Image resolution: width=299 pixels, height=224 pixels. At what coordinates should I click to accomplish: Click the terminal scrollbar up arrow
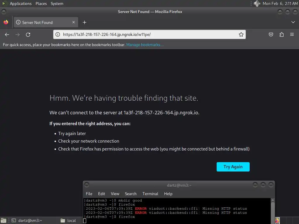[273, 200]
